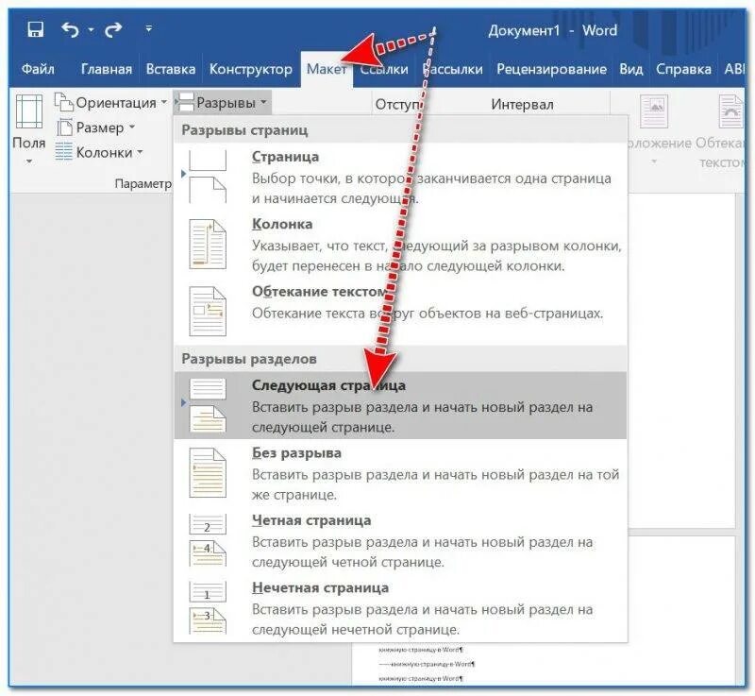The height and width of the screenshot is (696, 755).
Task: Open the Размер dropdown arrow
Action: pyautogui.click(x=131, y=127)
